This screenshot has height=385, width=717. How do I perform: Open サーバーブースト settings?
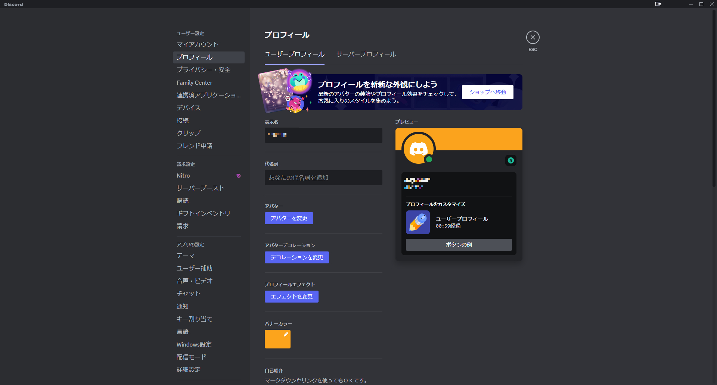point(208,188)
